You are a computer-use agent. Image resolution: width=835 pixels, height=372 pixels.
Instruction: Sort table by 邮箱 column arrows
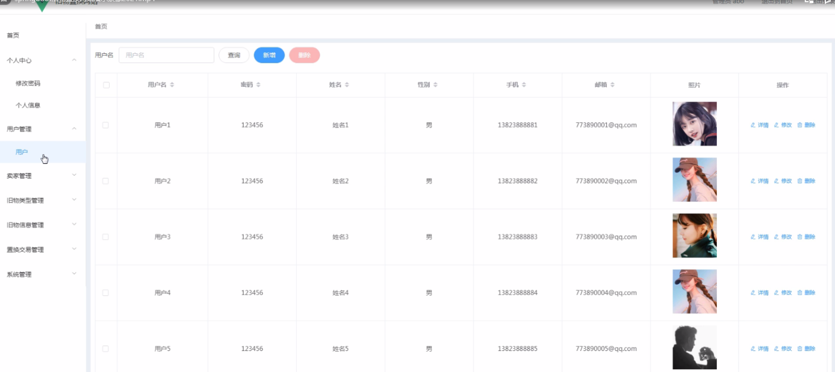click(x=612, y=85)
